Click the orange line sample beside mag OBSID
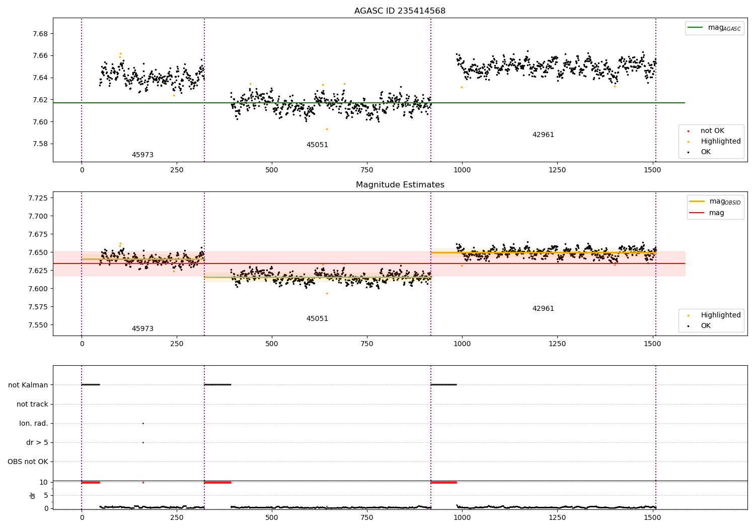 point(697,202)
